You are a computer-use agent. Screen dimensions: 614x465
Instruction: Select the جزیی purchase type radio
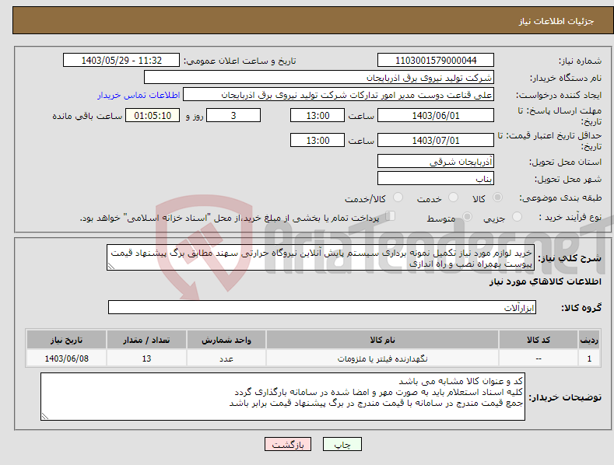point(517,217)
